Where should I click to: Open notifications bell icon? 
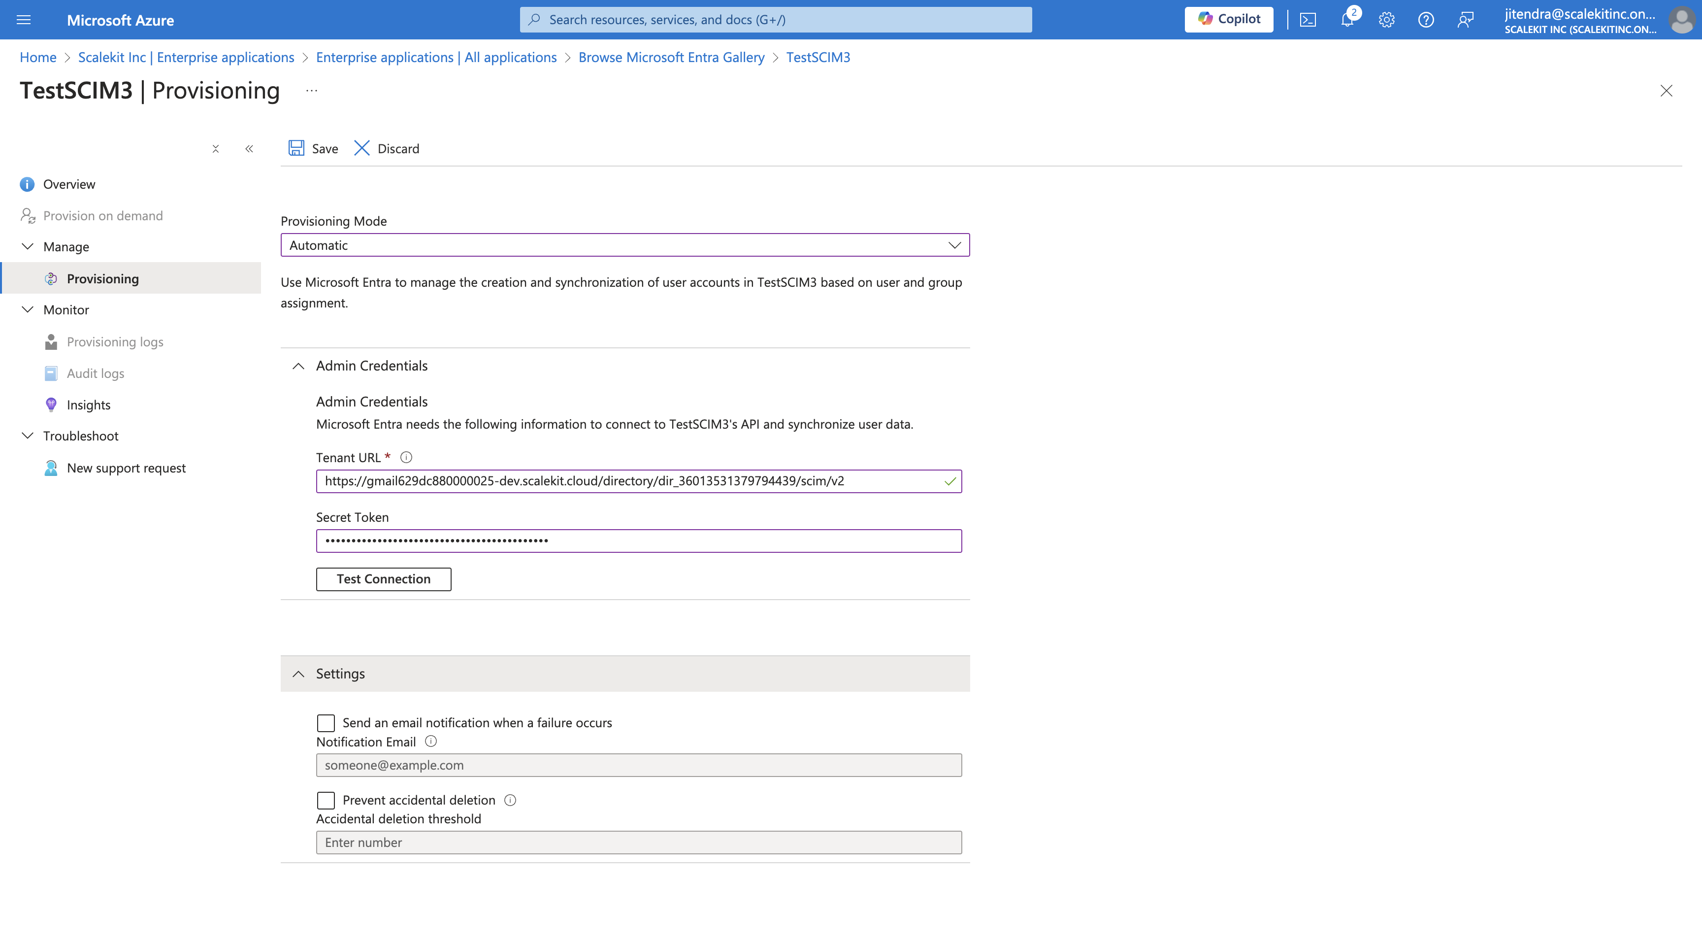click(x=1347, y=20)
